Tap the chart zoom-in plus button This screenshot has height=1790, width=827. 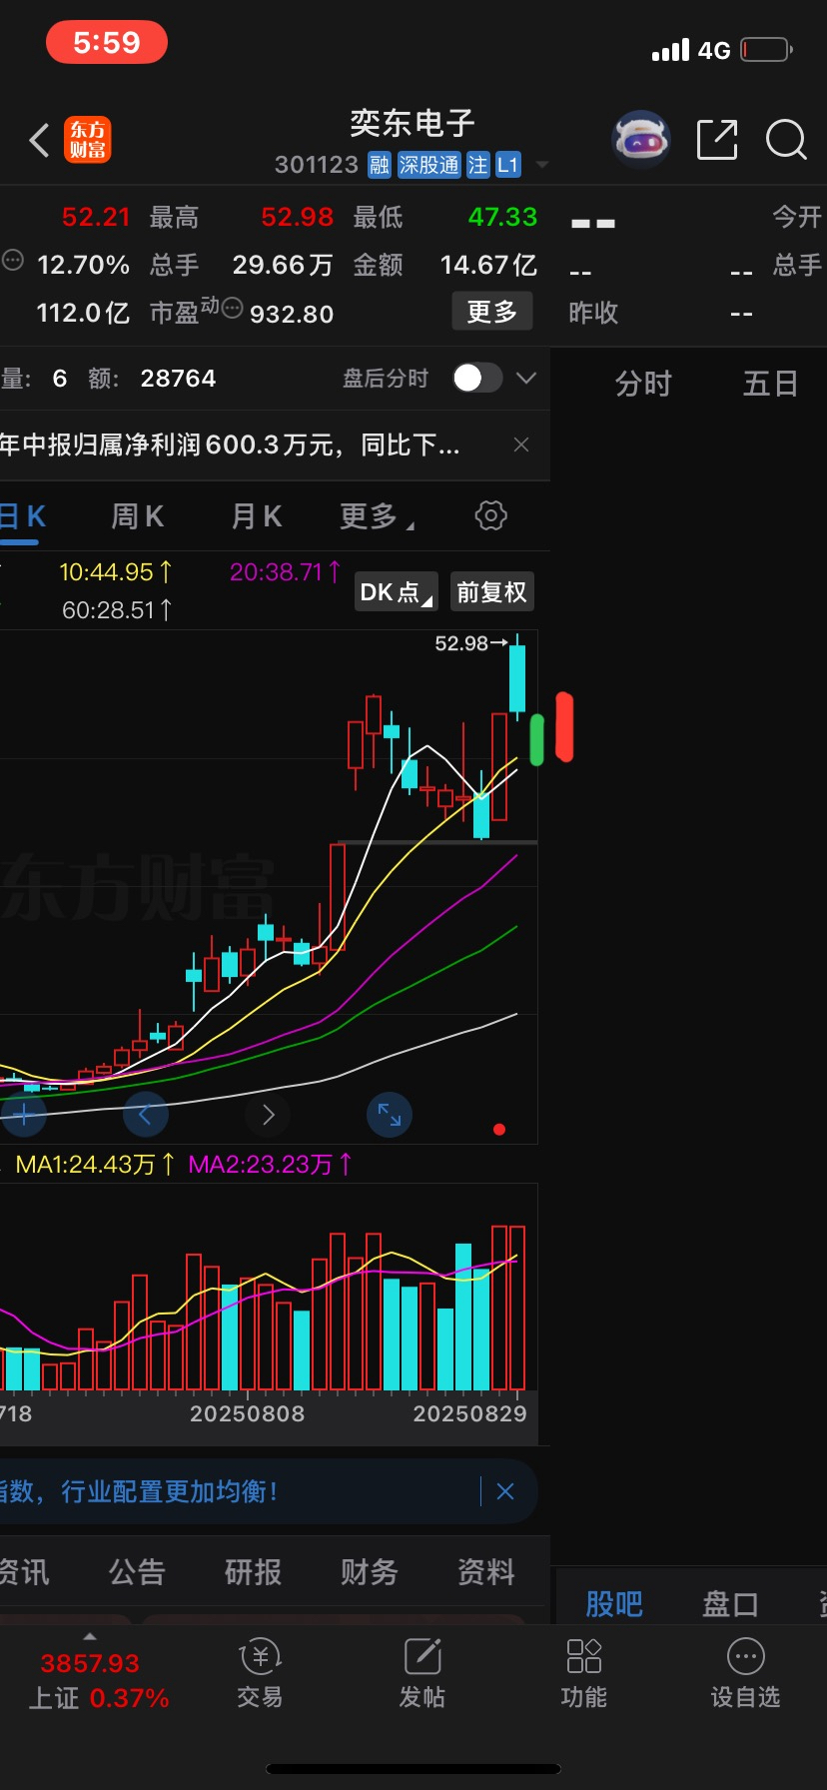pos(24,1114)
